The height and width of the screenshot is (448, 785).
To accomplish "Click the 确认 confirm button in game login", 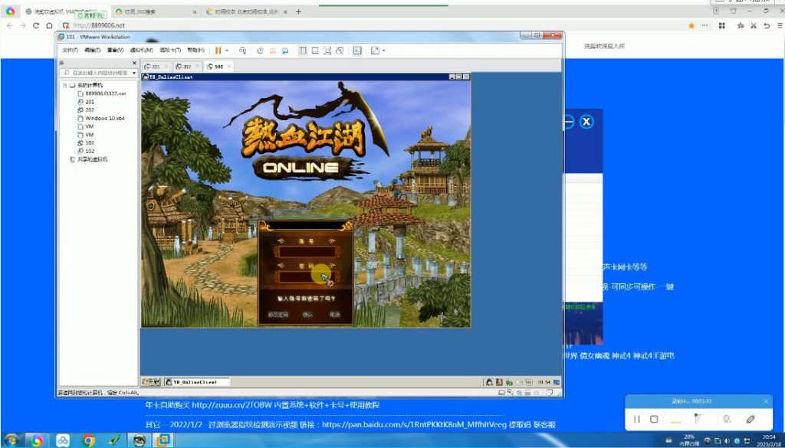I will click(x=307, y=315).
